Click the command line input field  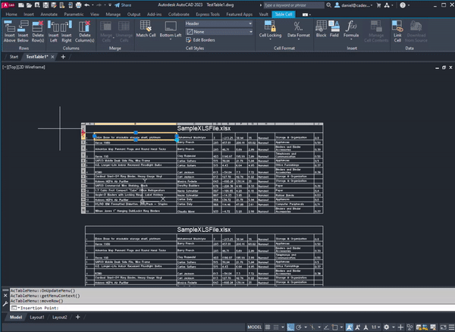click(232, 308)
